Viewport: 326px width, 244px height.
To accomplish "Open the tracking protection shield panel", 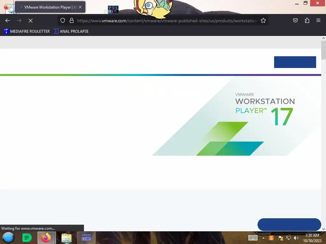I will coord(63,21).
